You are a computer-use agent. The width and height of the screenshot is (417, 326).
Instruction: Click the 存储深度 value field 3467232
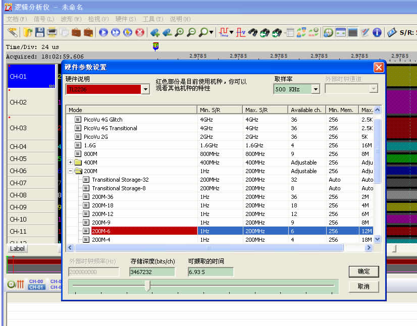pyautogui.click(x=152, y=272)
